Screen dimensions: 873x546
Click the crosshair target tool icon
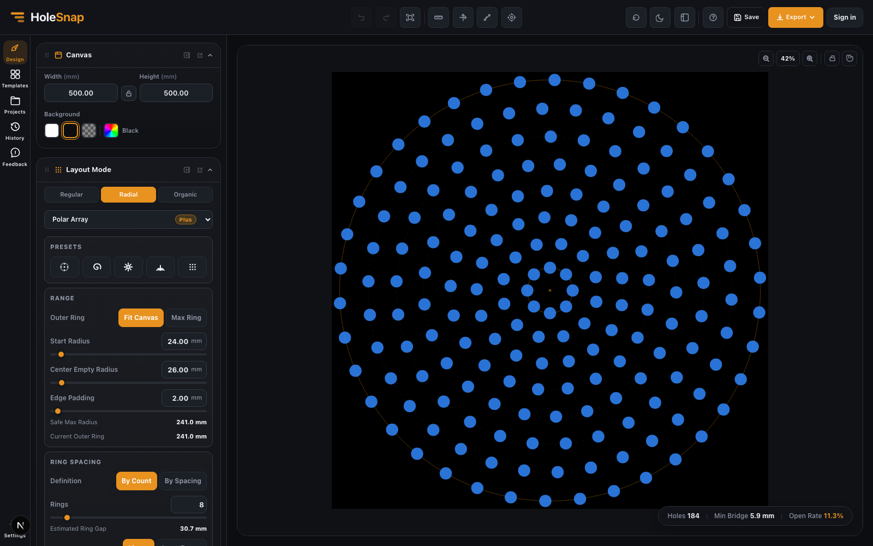512,17
